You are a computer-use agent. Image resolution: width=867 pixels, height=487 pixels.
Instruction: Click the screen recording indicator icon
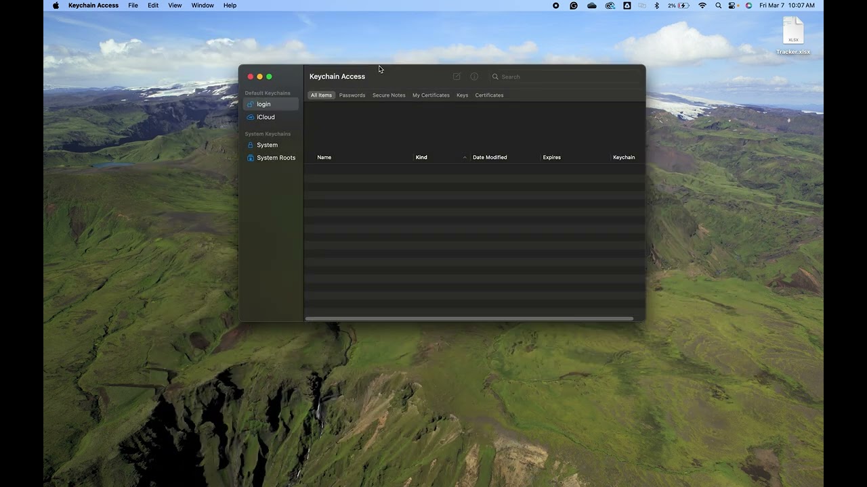tap(556, 5)
